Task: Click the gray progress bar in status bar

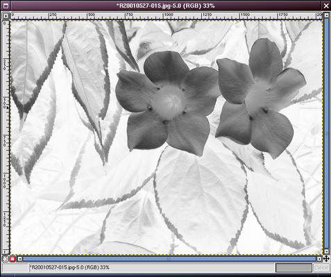Action: tap(294, 268)
